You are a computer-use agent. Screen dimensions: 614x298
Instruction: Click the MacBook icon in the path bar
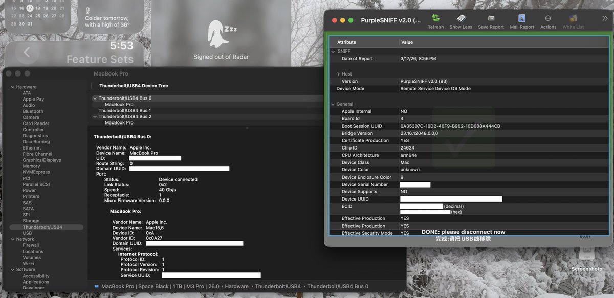pos(96,286)
